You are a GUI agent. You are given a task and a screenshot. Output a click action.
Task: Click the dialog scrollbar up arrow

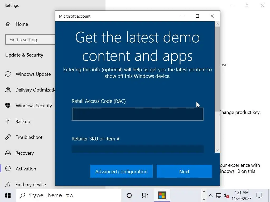click(x=217, y=24)
